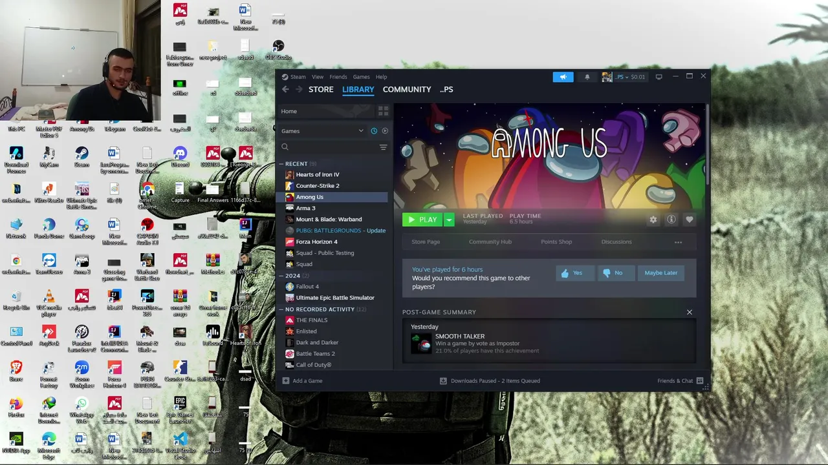Add Among Us to favorites heart
828x465 pixels.
tap(690, 220)
